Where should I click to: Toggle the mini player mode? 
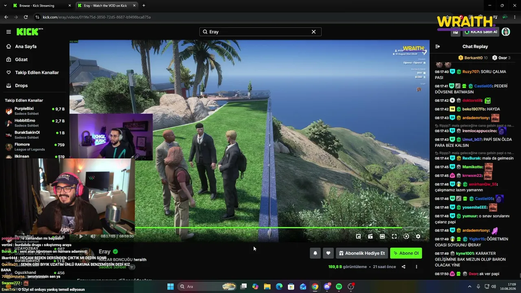(359, 236)
